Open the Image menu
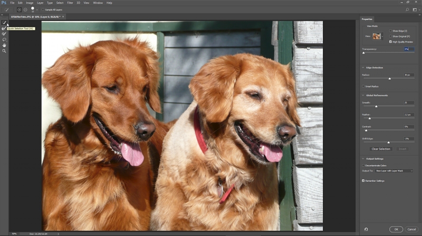 tap(30, 3)
